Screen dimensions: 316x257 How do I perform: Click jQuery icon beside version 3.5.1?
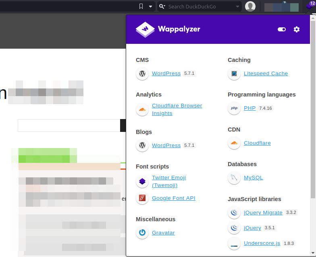234,228
